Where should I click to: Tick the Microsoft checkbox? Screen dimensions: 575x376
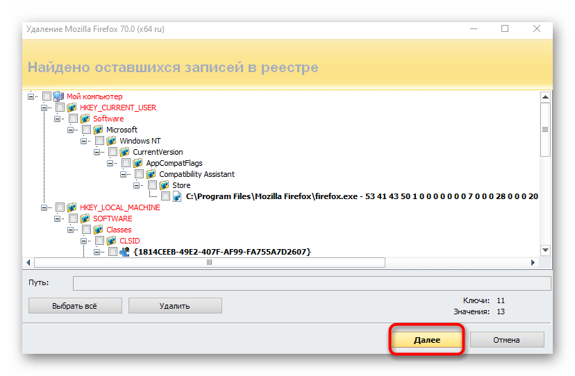(x=87, y=130)
